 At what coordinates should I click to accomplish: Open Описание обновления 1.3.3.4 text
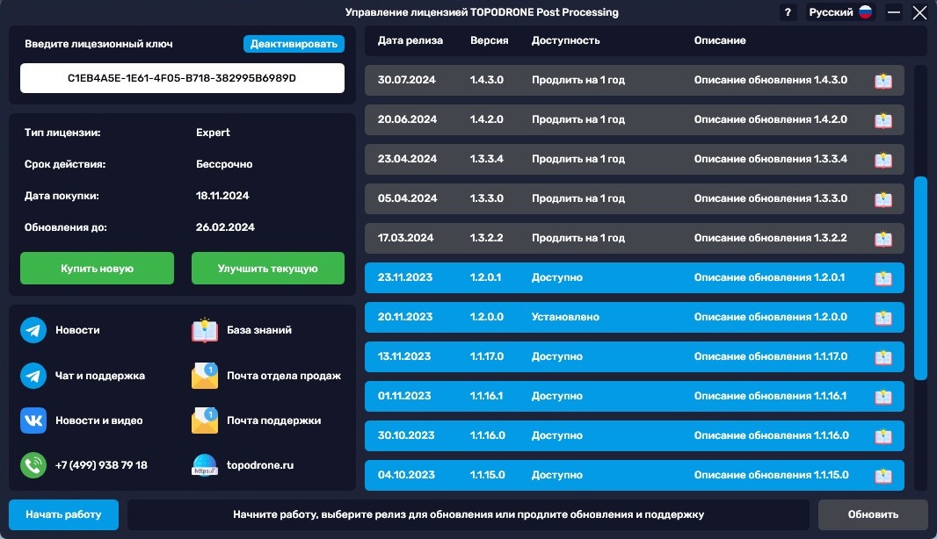tap(770, 160)
